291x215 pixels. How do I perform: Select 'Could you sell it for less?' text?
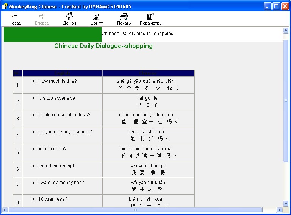tap(64, 115)
